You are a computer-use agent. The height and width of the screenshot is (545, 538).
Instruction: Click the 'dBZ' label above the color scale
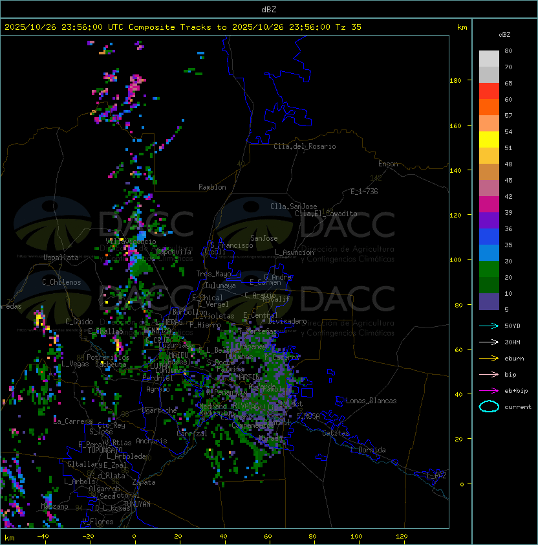pos(504,35)
